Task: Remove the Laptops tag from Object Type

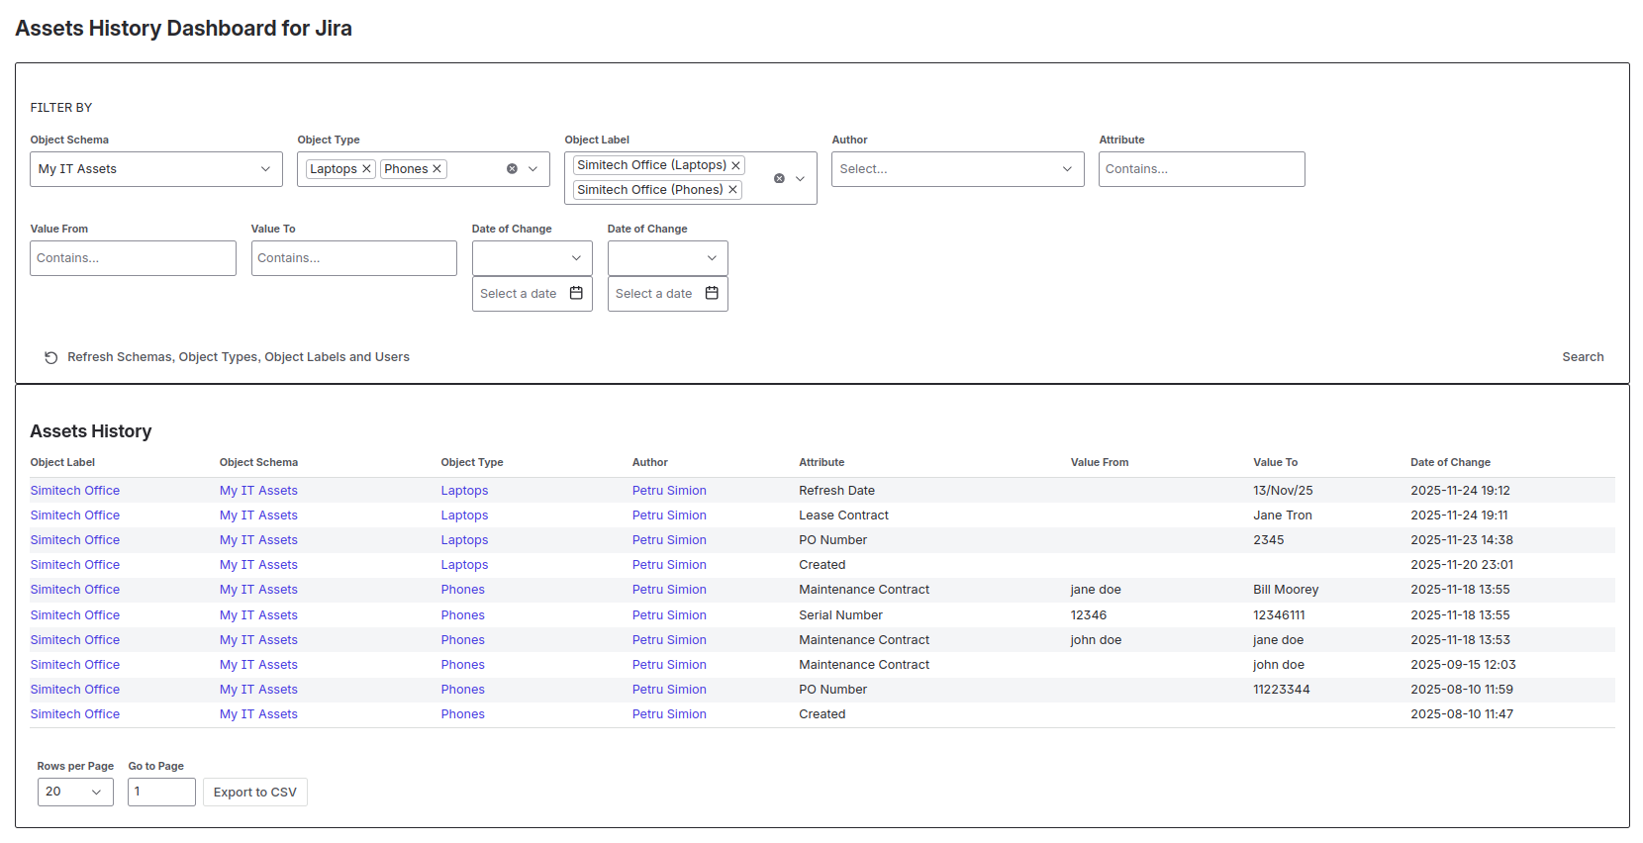Action: point(366,169)
